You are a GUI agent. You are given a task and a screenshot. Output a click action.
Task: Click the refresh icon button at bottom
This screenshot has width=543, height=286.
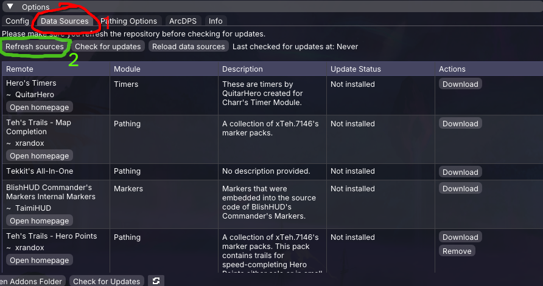pos(156,281)
